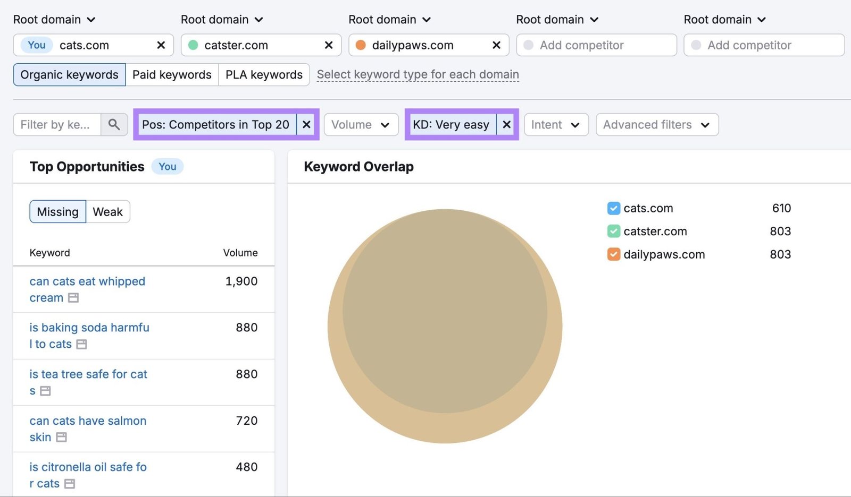The width and height of the screenshot is (851, 497).
Task: Click the Keyword column header
Action: click(49, 253)
